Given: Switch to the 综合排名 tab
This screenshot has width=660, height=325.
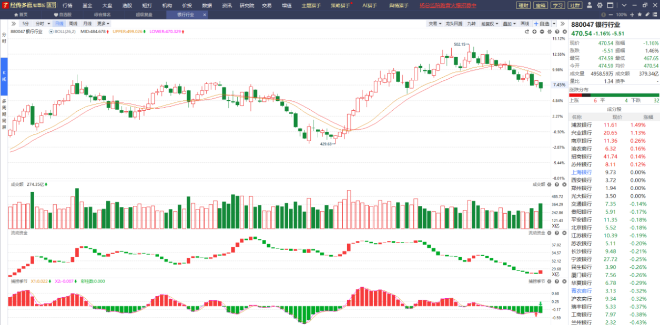Looking at the screenshot, I should click(102, 15).
